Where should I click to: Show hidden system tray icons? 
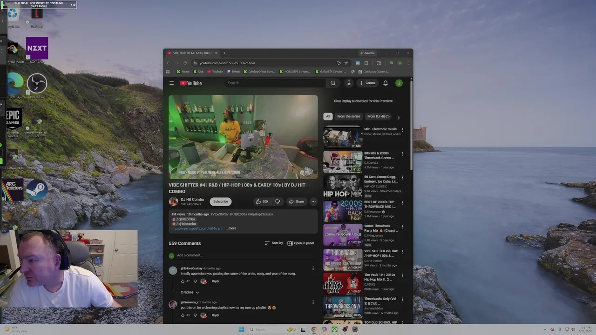point(546,329)
